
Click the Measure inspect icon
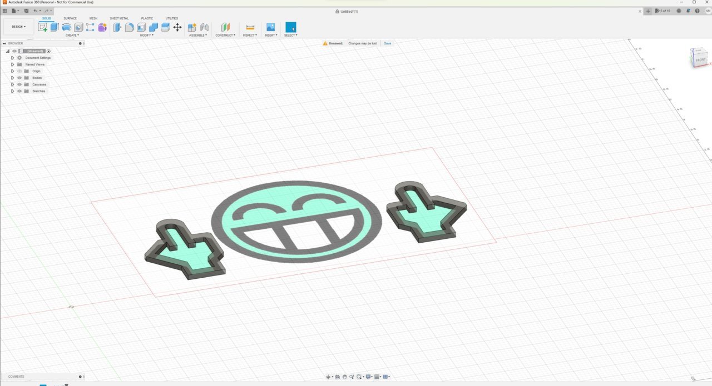point(250,27)
